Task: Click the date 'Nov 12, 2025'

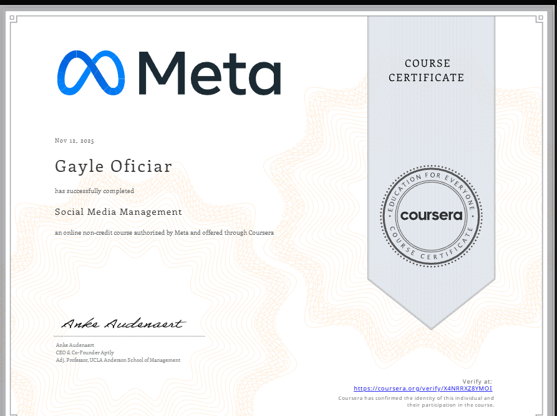Action: click(x=74, y=141)
